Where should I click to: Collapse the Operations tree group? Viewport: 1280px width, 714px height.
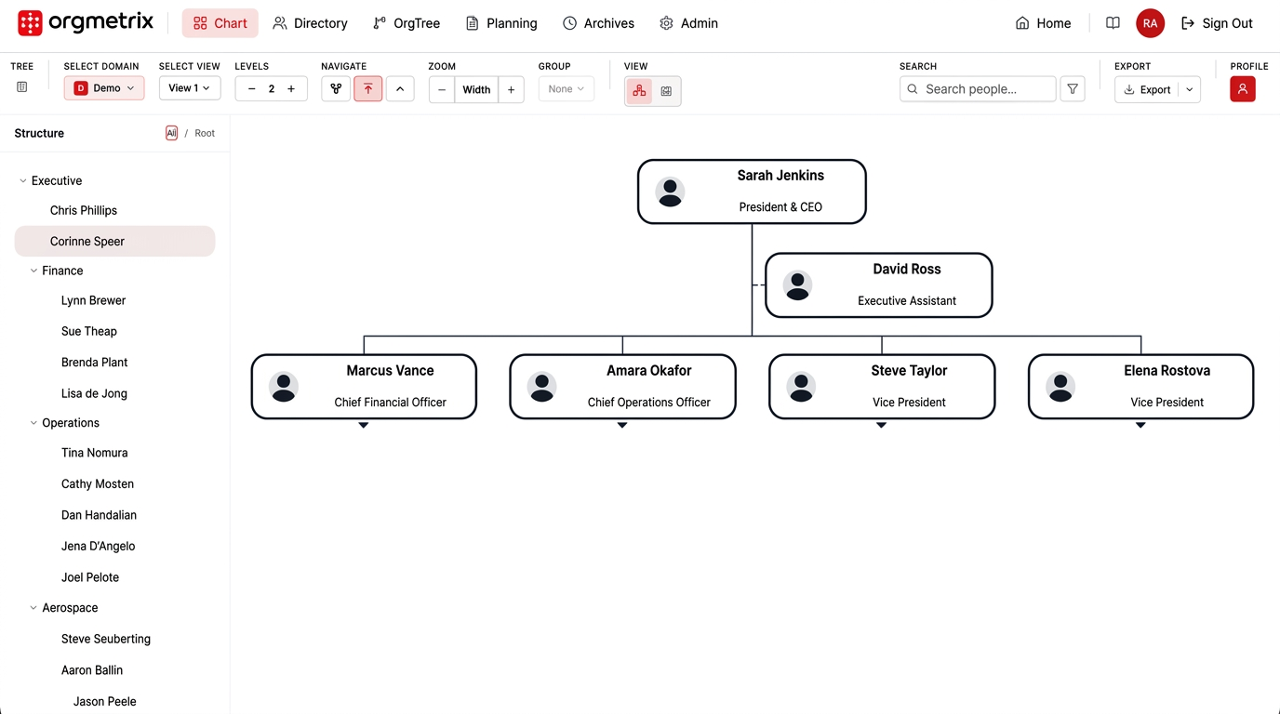pyautogui.click(x=33, y=423)
